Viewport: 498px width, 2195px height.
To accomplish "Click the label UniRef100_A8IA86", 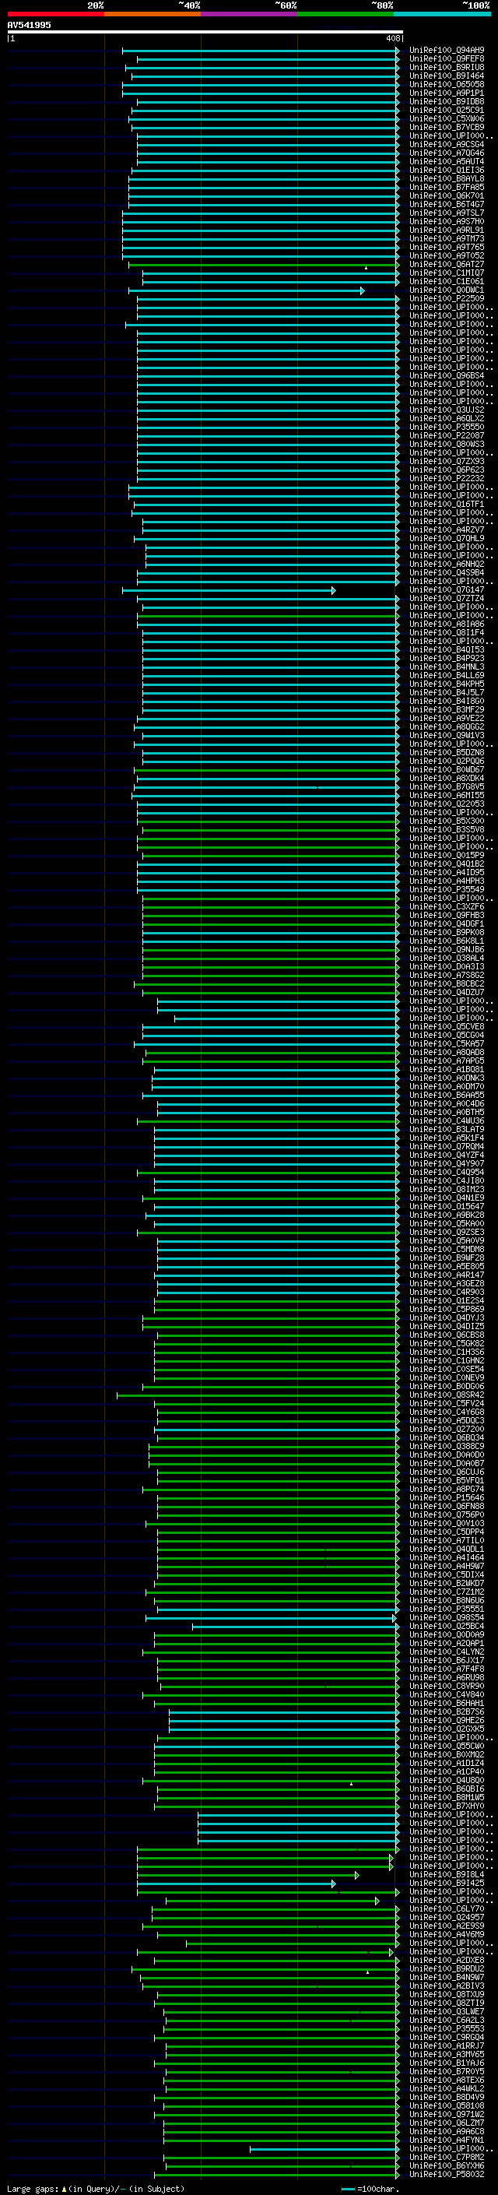I will coord(447,624).
